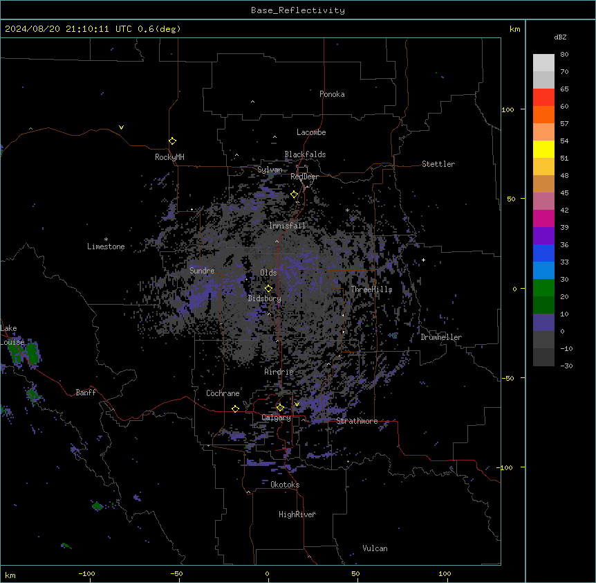Viewport: 596px width, 583px height.
Task: Select the yellow diamond marker below RedDeer
Action: (x=295, y=195)
